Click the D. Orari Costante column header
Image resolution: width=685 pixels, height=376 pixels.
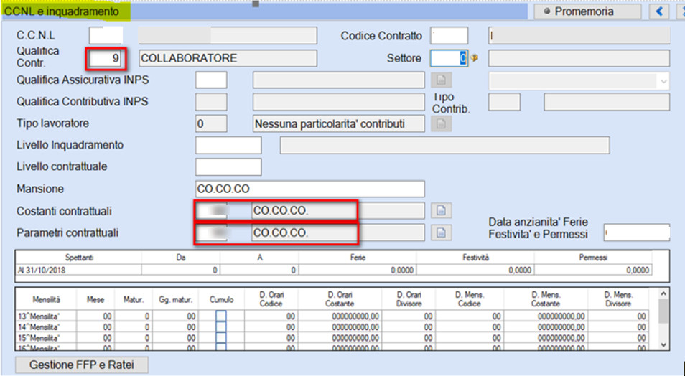(x=340, y=299)
